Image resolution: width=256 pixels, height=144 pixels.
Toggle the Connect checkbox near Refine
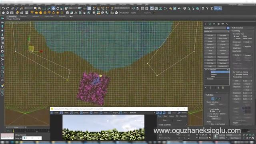244,55
